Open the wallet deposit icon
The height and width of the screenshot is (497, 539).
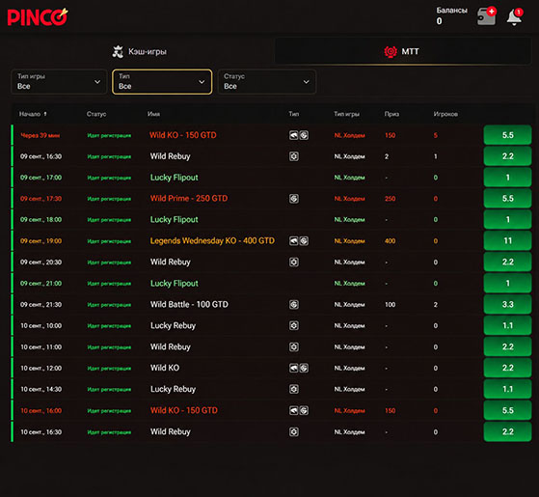coord(486,15)
